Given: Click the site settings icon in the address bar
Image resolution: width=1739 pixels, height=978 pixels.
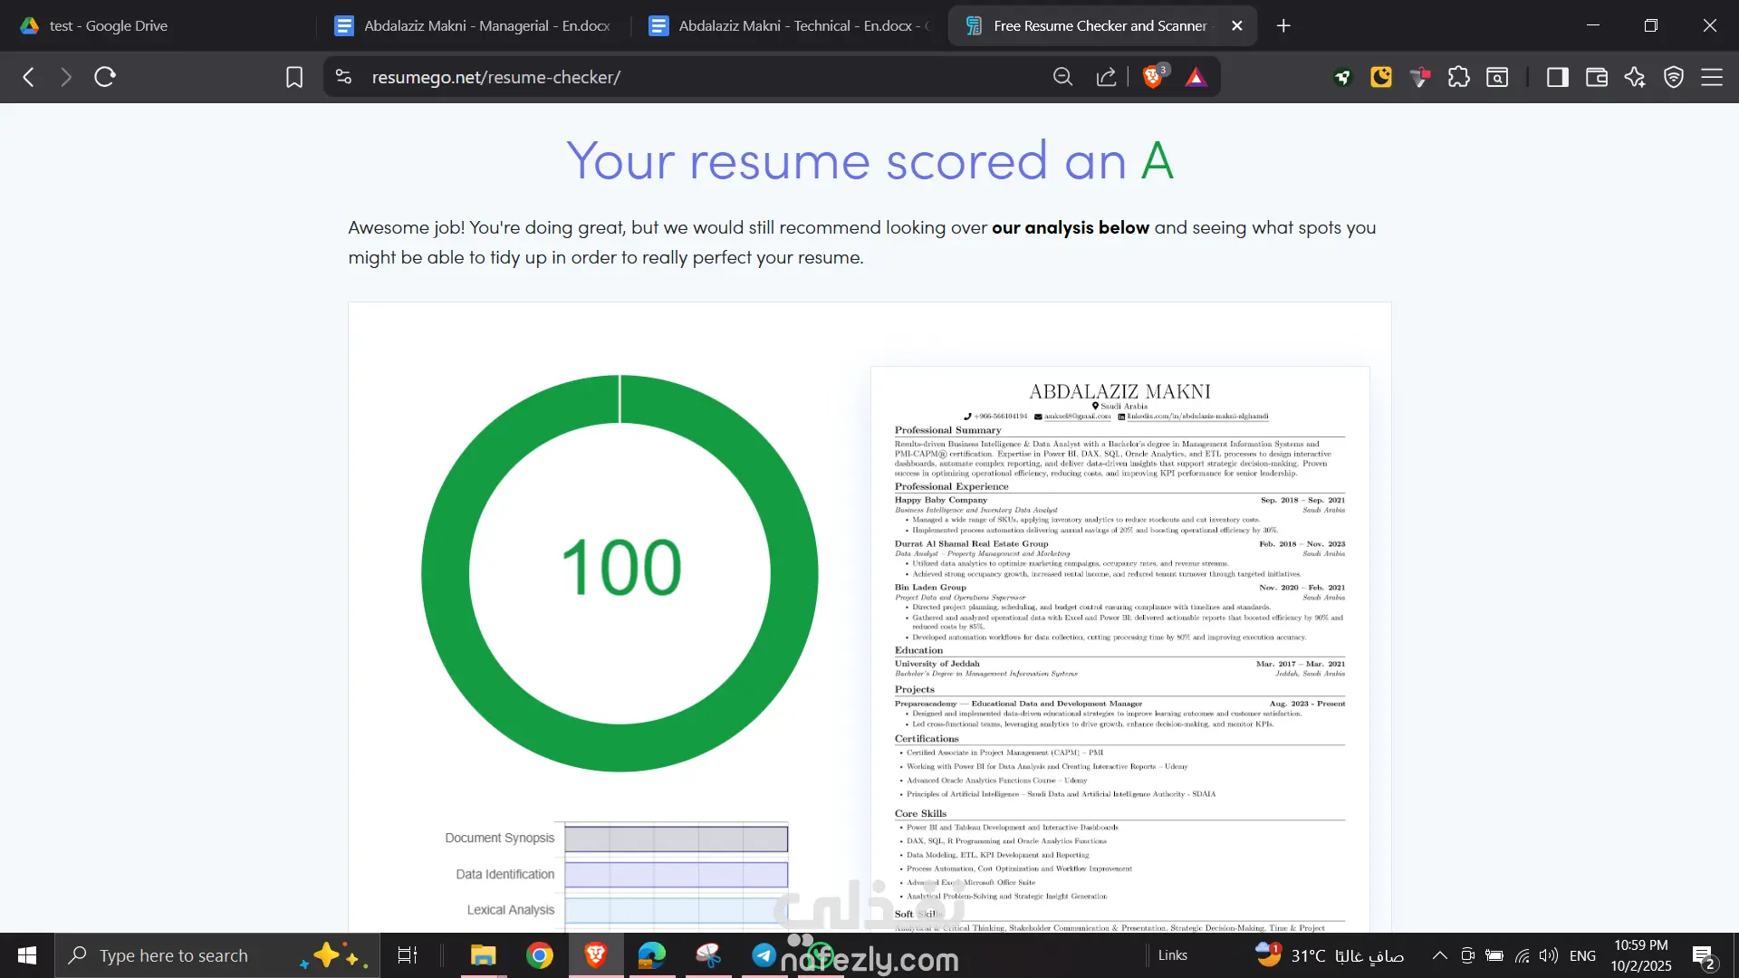Looking at the screenshot, I should pyautogui.click(x=343, y=77).
